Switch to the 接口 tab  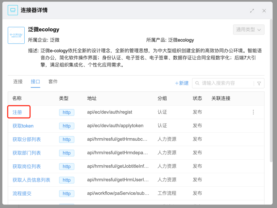point(35,82)
